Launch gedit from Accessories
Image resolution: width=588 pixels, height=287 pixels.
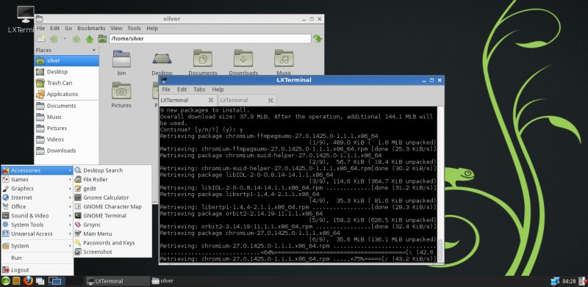click(112, 189)
